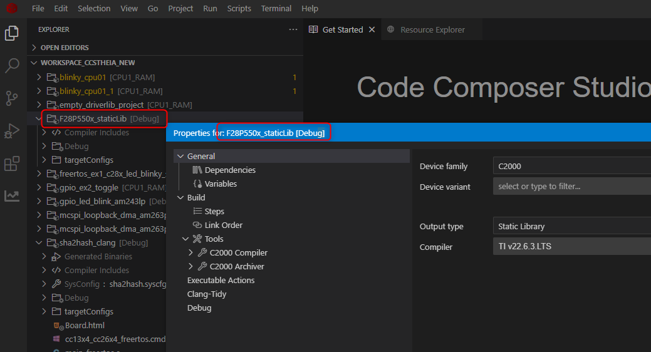Select Compiler Includes under F28P550x_staticLib
This screenshot has height=352, width=651.
pyautogui.click(x=96, y=132)
